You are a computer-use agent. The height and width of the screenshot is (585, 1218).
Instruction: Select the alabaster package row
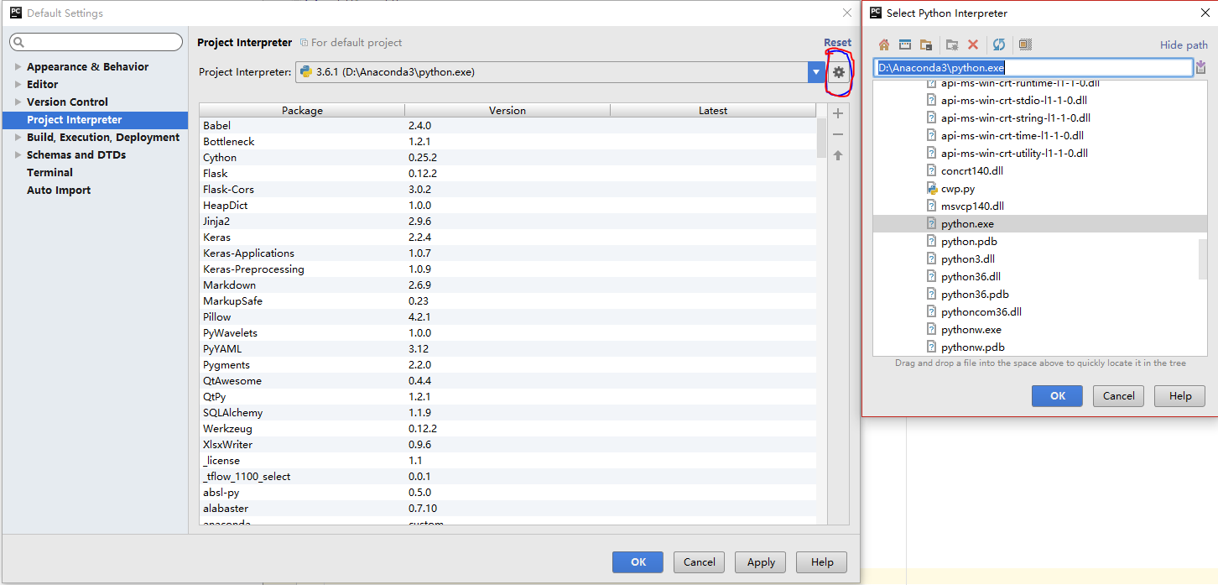point(507,508)
